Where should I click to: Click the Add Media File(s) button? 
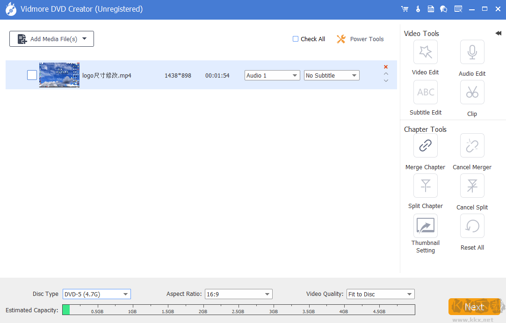51,39
